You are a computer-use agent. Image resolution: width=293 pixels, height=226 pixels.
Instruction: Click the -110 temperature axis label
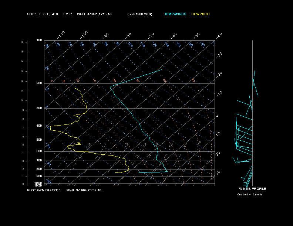61,35
